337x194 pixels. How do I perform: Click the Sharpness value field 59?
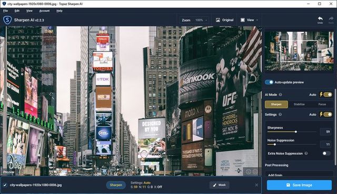coord(326,132)
